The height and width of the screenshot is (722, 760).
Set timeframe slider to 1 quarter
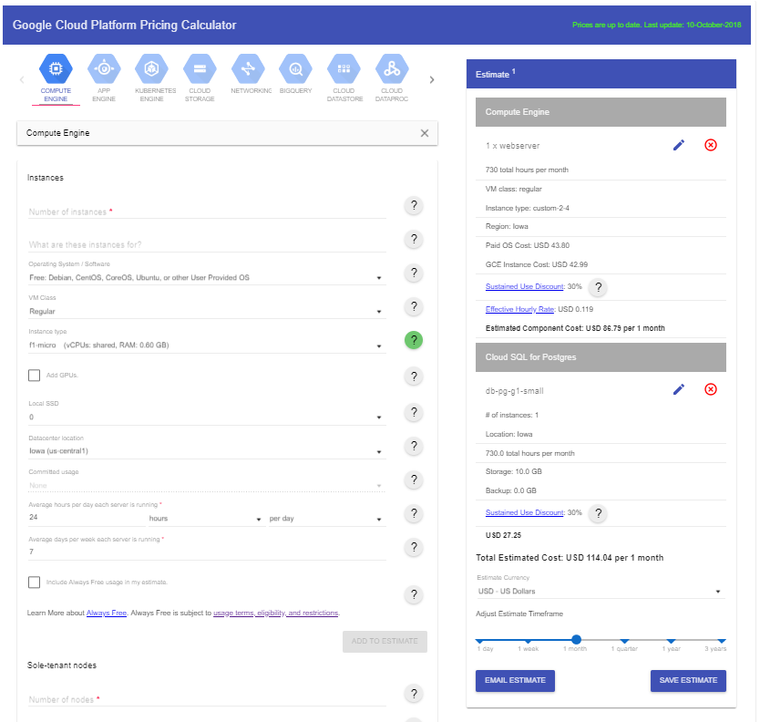point(625,641)
